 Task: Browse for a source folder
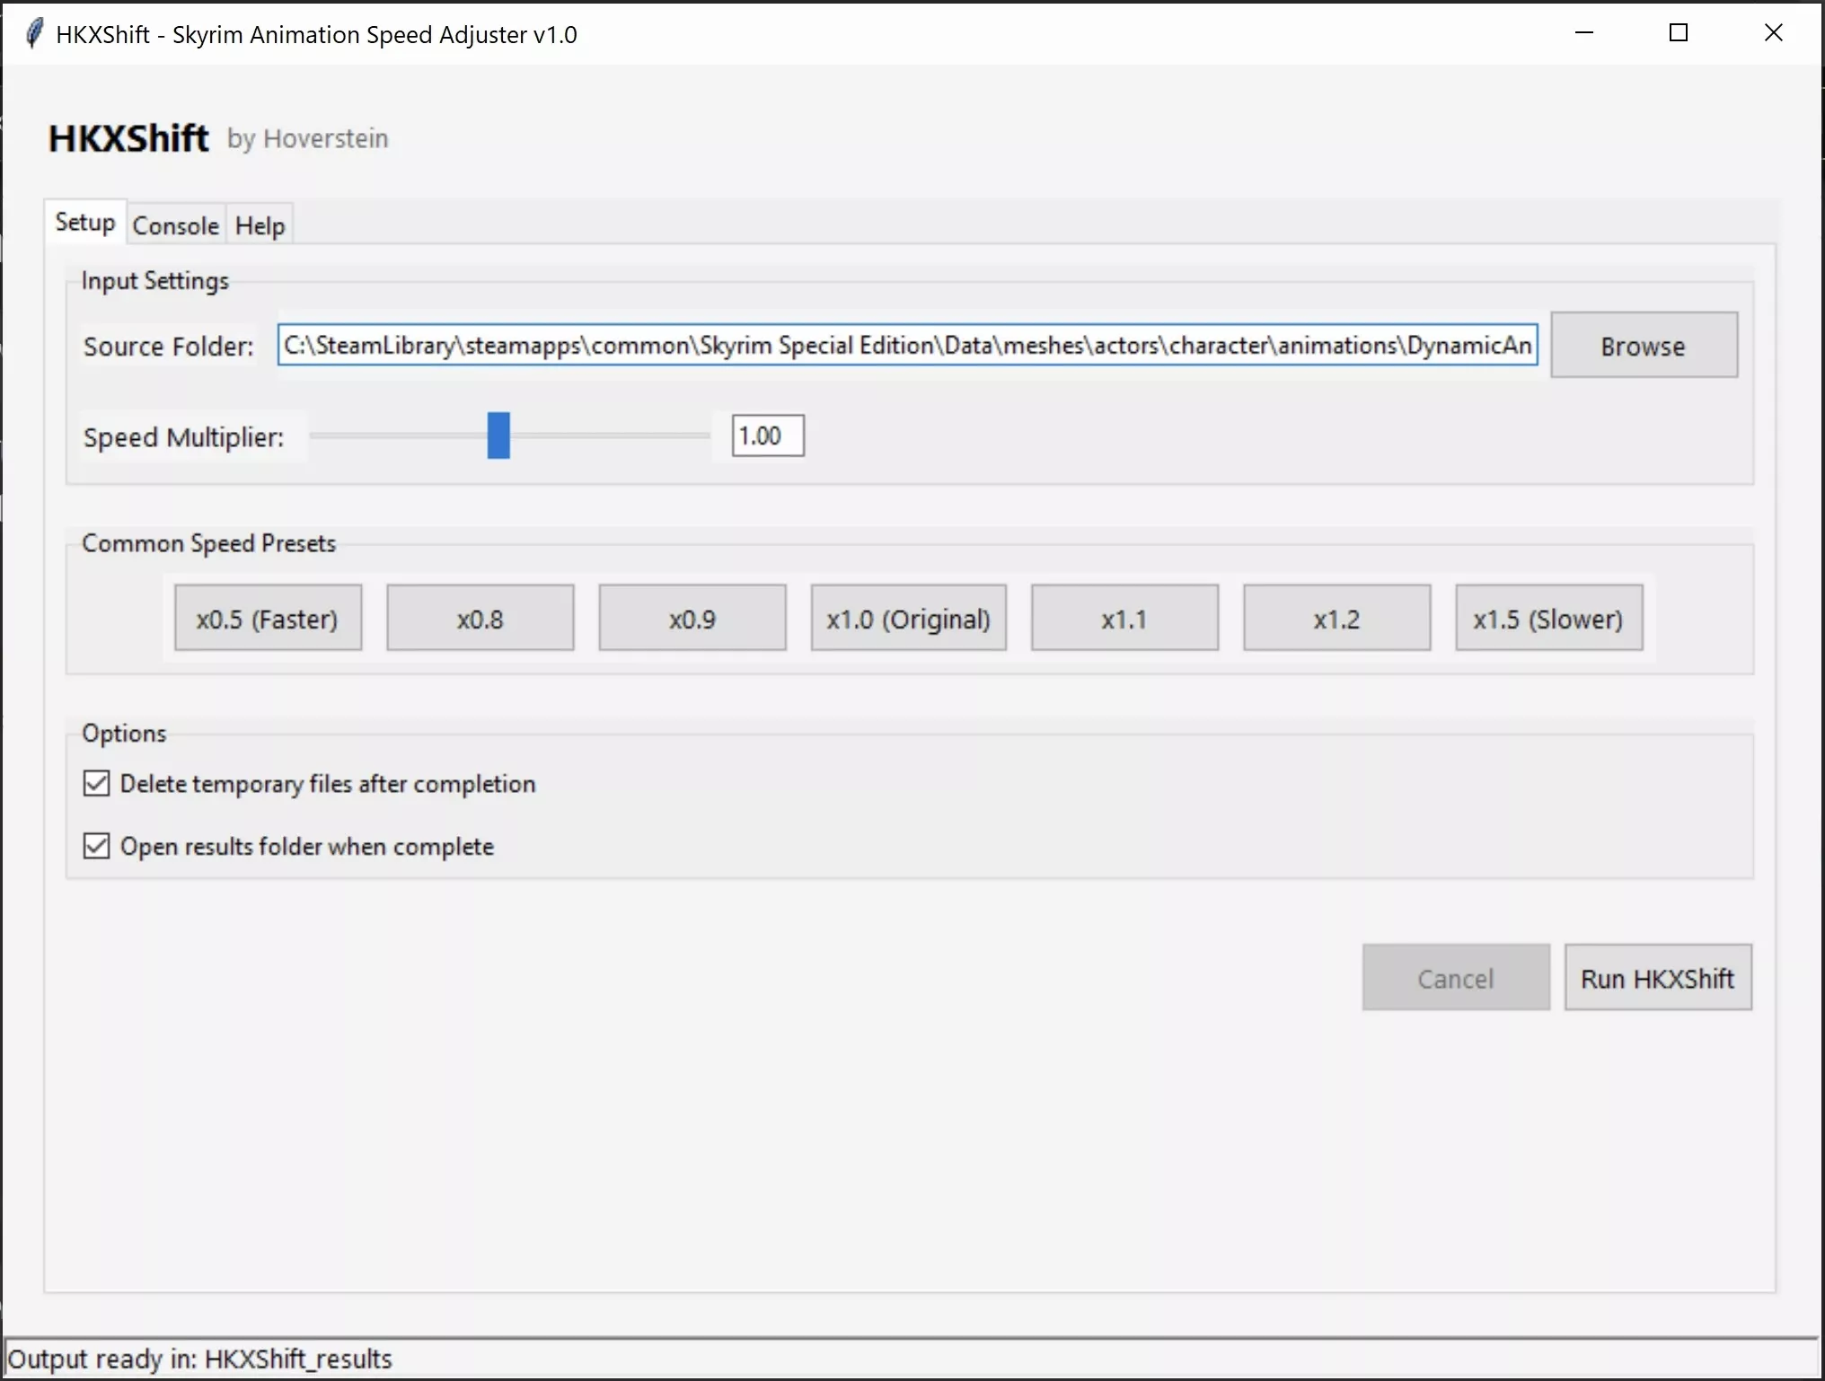click(1644, 345)
